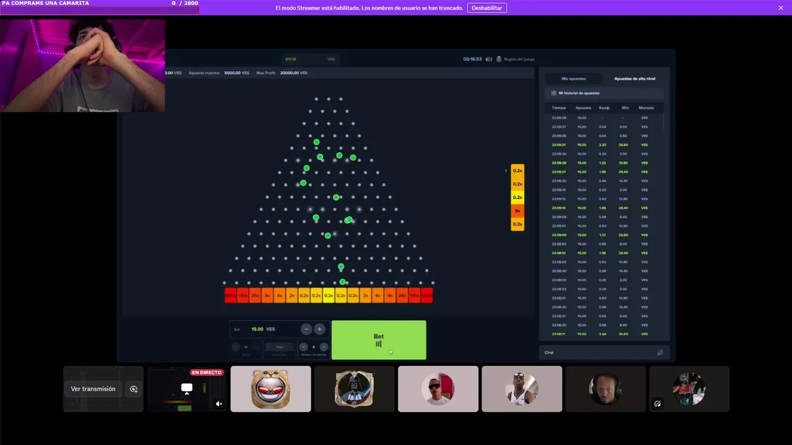792x445 pixels.
Task: Select the cat with sunglasses participant tile
Action: coord(271,389)
